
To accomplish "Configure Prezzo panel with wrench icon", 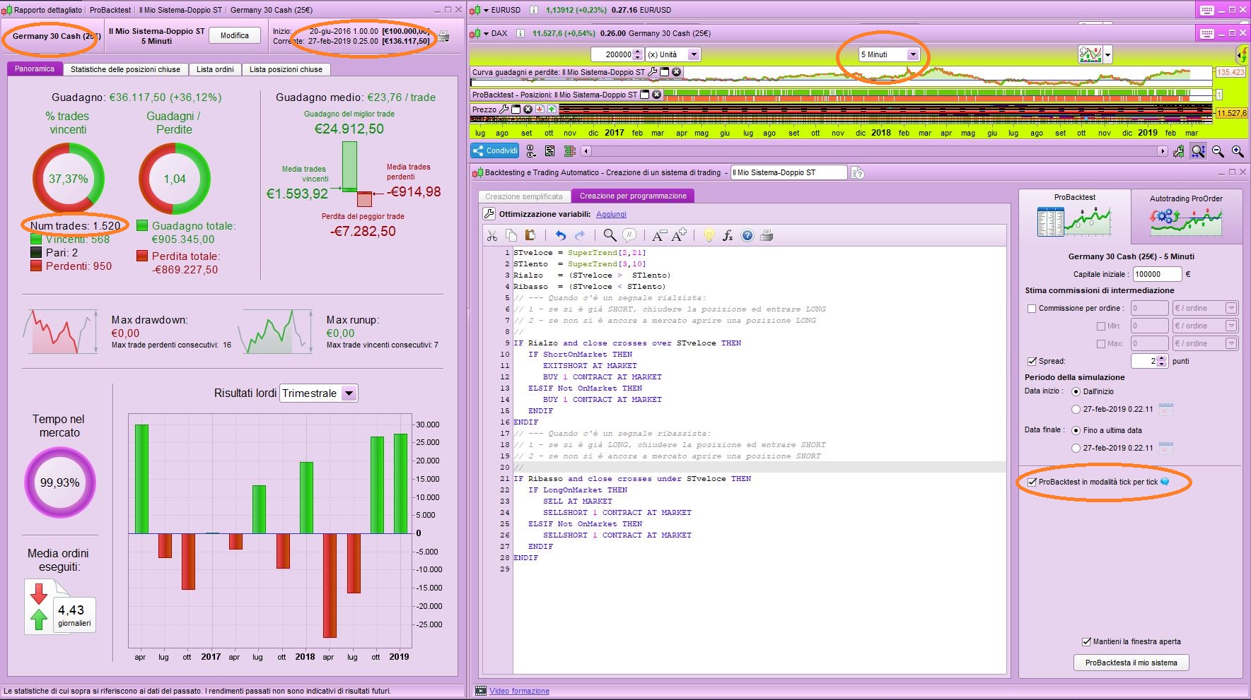I will tap(504, 109).
